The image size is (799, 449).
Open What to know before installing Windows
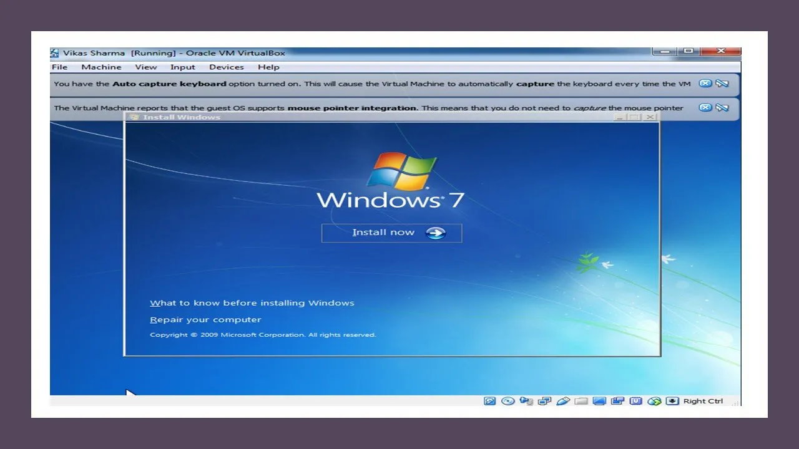click(252, 303)
